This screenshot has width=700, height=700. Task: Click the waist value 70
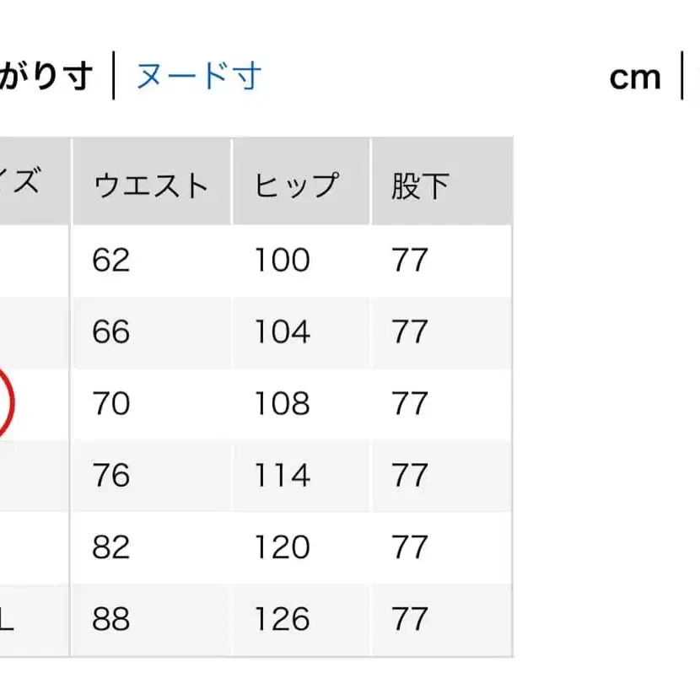coord(111,403)
